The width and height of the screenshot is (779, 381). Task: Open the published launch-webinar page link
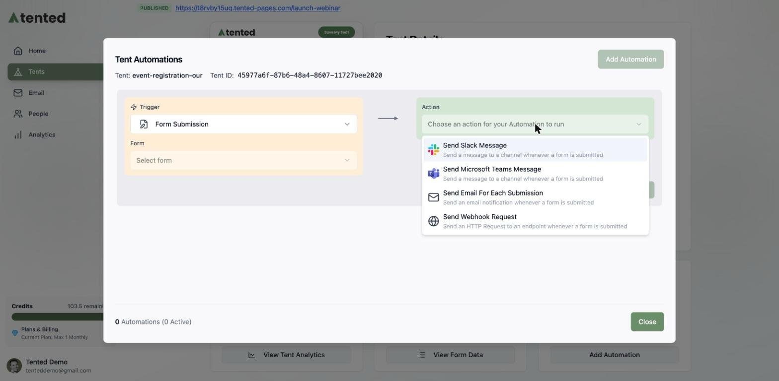258,8
